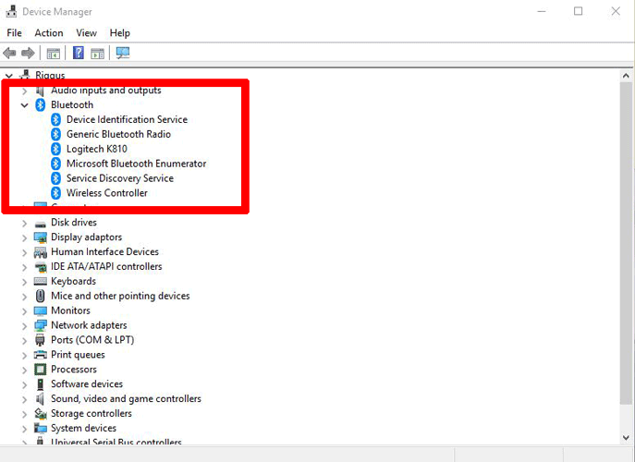
Task: Click the Bluetooth category icon
Action: click(x=40, y=104)
